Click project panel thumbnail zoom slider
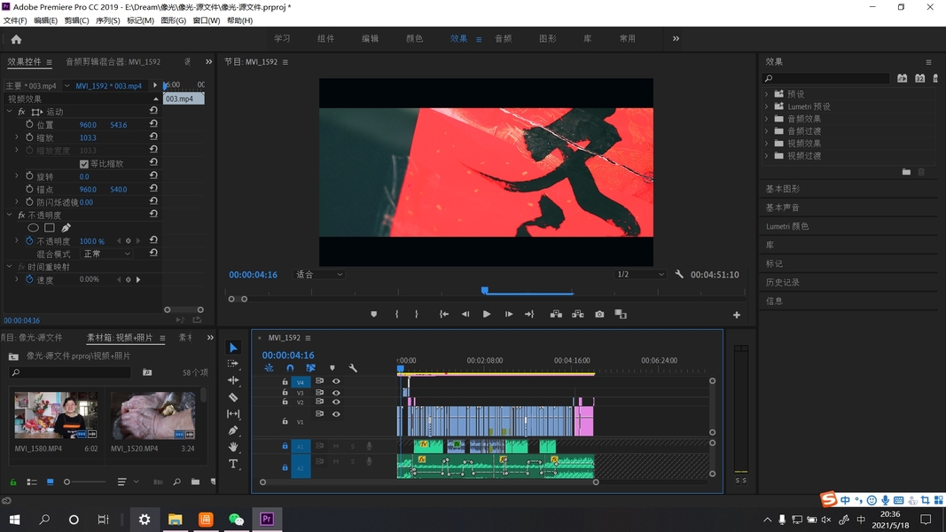The height and width of the screenshot is (532, 946). [x=67, y=482]
